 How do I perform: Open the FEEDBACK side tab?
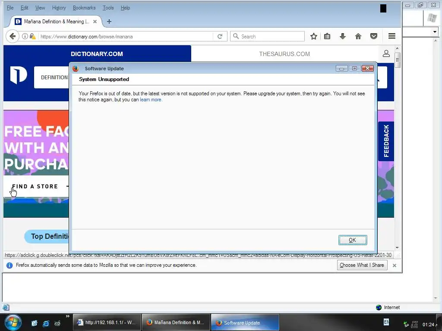pyautogui.click(x=386, y=141)
